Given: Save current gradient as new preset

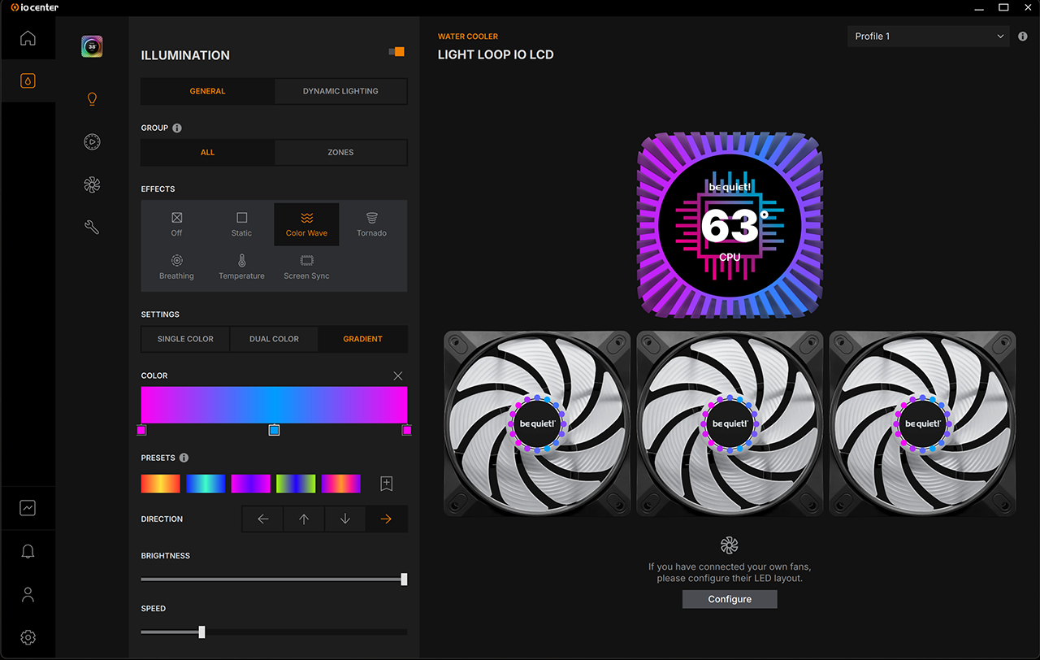Looking at the screenshot, I should click(x=387, y=484).
